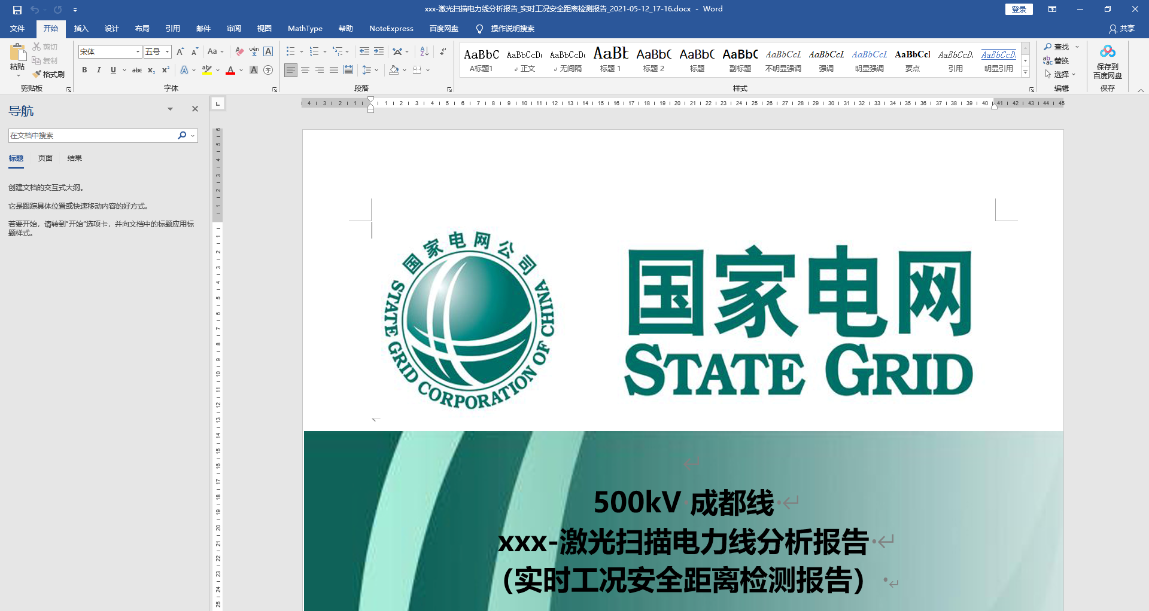Click the bulleted list icon
Image resolution: width=1149 pixels, height=611 pixels.
(291, 51)
